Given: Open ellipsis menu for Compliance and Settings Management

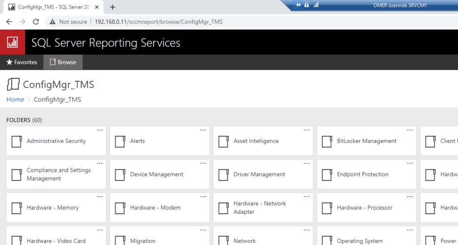Looking at the screenshot, I should 100,163.
